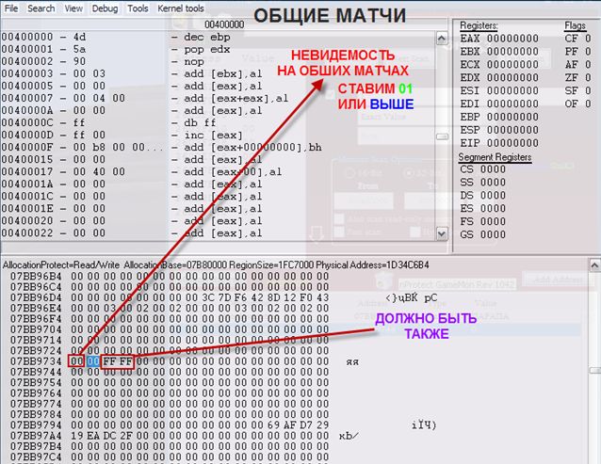Screen dimensions: 601x464
Task: Toggle the SF flag value
Action: click(x=588, y=90)
